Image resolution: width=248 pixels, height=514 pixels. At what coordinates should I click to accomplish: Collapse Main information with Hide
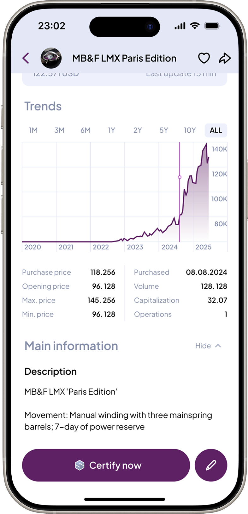208,346
